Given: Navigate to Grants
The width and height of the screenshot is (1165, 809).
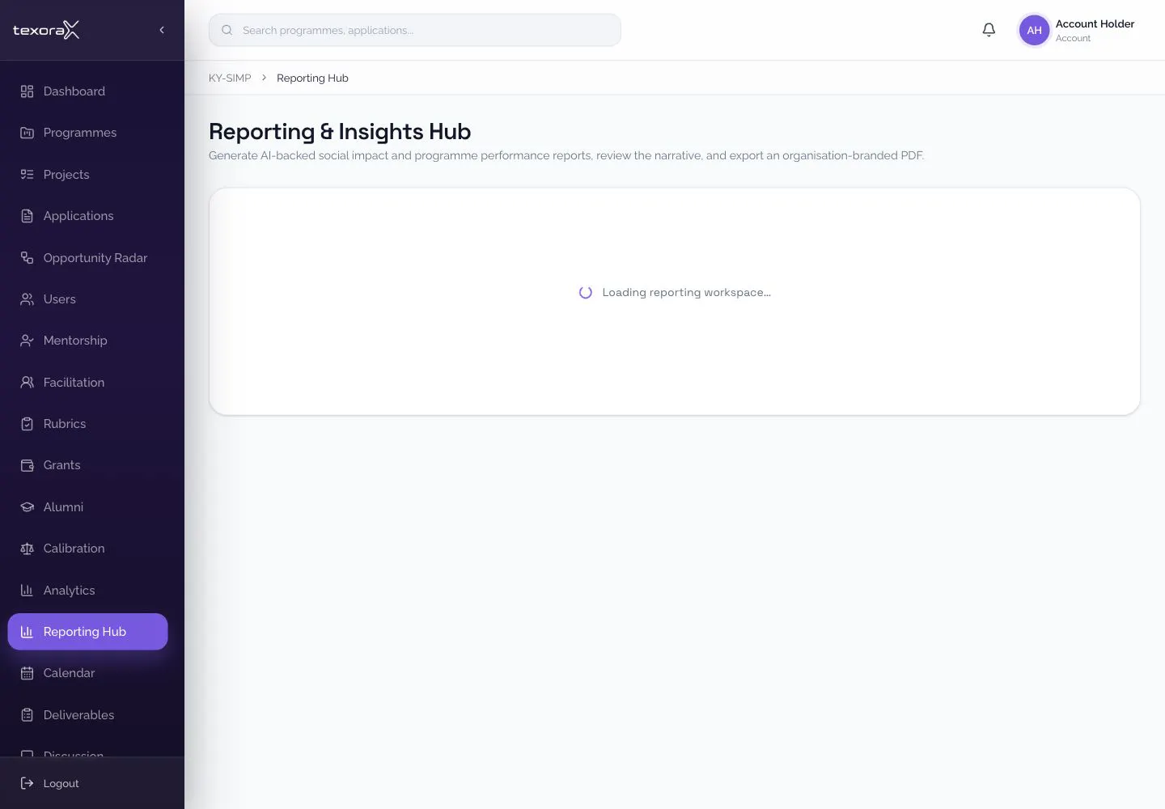Looking at the screenshot, I should (x=87, y=465).
